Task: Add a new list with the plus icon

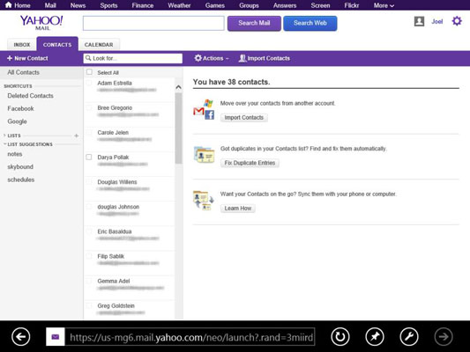Action: pos(77,136)
